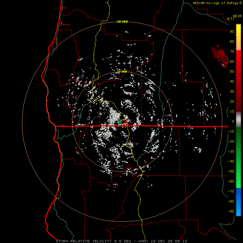Pick the orange segment of the color bar

[238, 45]
